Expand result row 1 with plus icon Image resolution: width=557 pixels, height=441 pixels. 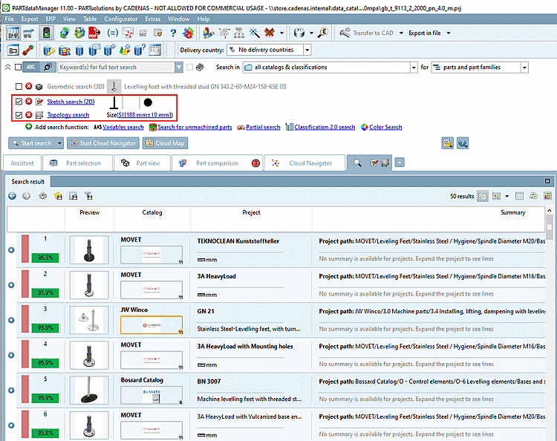click(x=11, y=249)
